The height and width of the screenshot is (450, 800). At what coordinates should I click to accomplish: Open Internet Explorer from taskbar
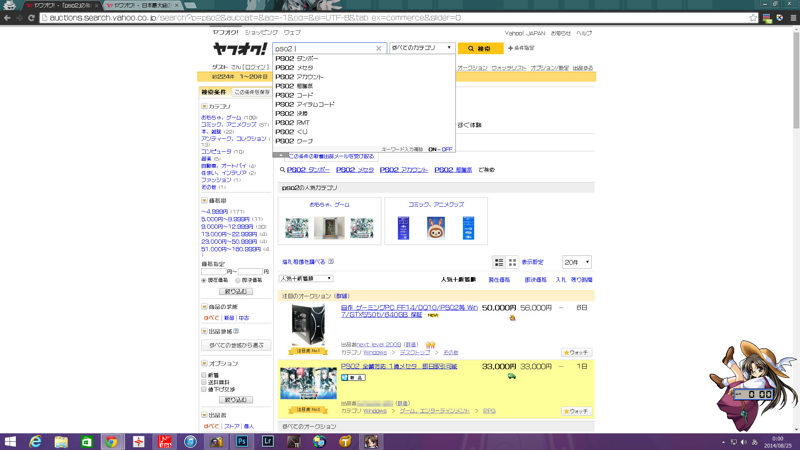[x=35, y=442]
